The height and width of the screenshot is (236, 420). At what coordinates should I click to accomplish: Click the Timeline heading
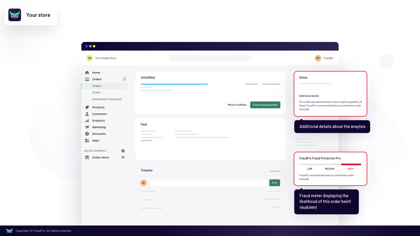(146, 170)
